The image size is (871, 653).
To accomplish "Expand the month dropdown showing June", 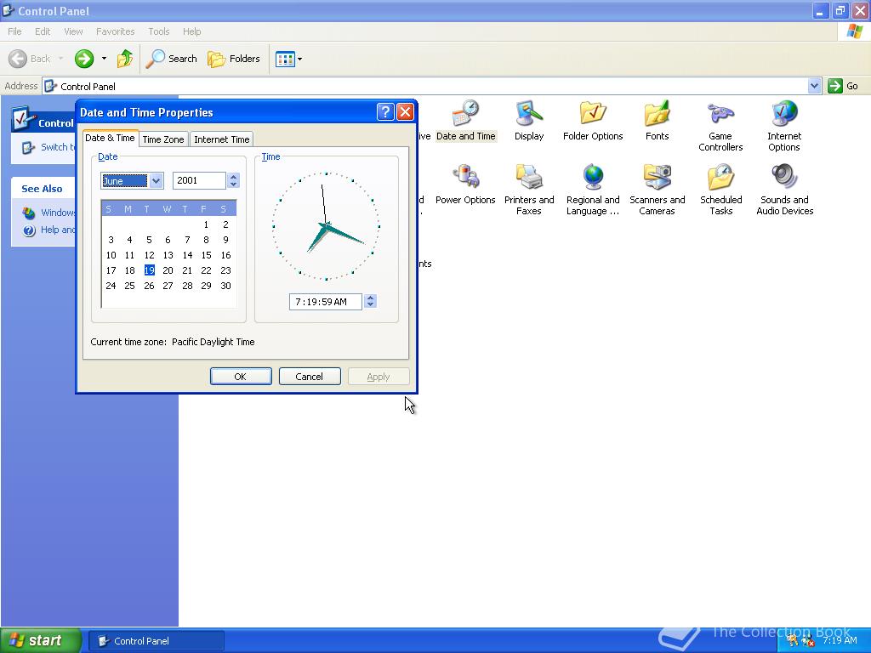I will click(157, 180).
